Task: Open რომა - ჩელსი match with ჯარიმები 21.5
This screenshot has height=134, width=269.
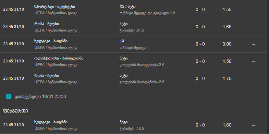Action: [x=46, y=24]
